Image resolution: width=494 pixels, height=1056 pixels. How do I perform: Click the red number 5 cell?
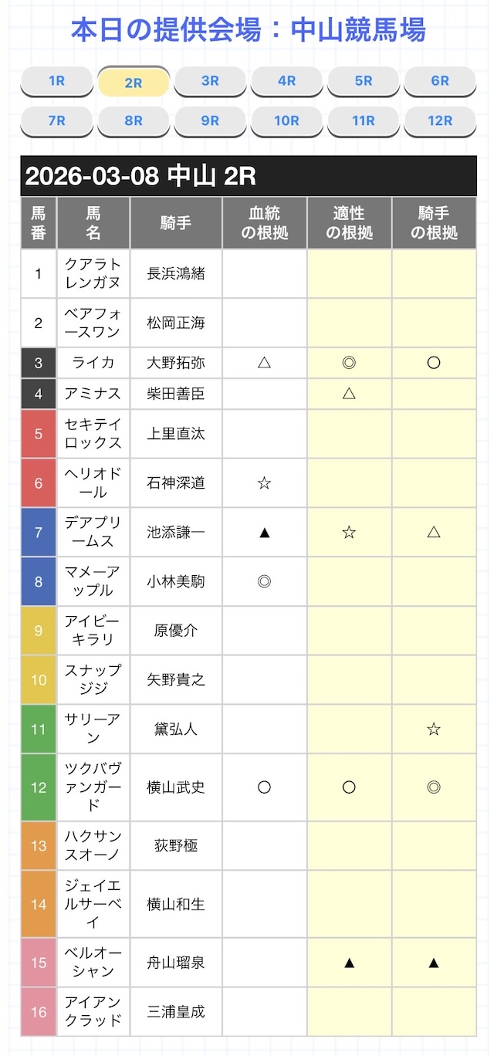(x=39, y=434)
